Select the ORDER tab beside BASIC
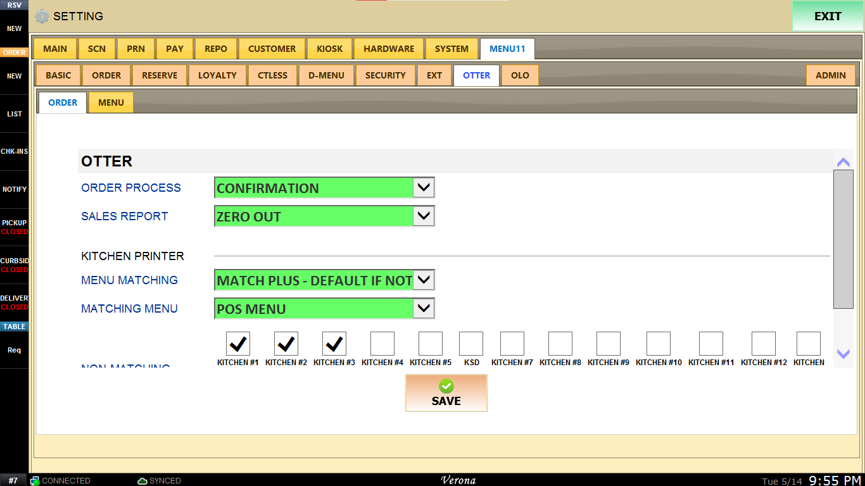The height and width of the screenshot is (486, 865). (x=106, y=75)
